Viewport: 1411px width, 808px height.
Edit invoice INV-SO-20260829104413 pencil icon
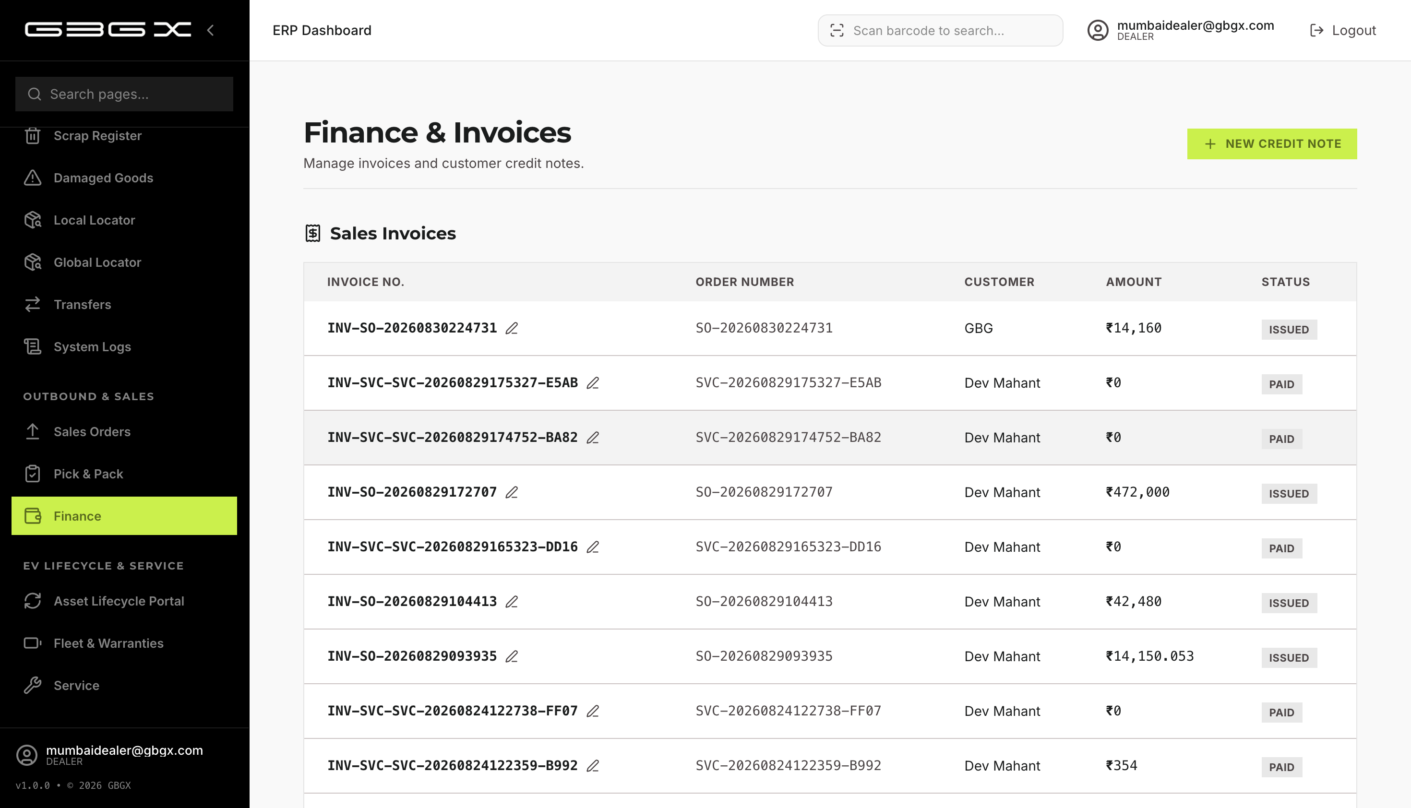[512, 602]
